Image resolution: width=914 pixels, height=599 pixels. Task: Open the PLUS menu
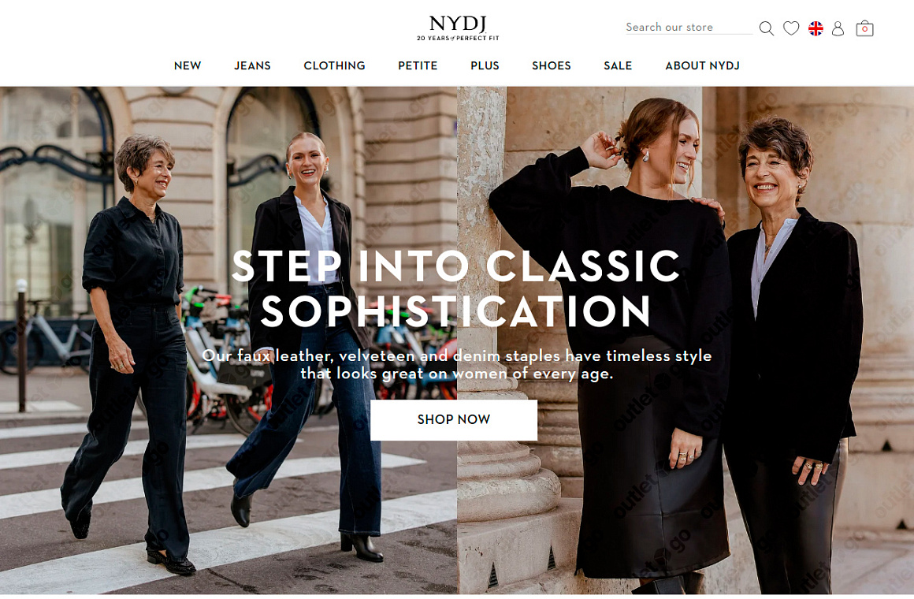click(485, 66)
